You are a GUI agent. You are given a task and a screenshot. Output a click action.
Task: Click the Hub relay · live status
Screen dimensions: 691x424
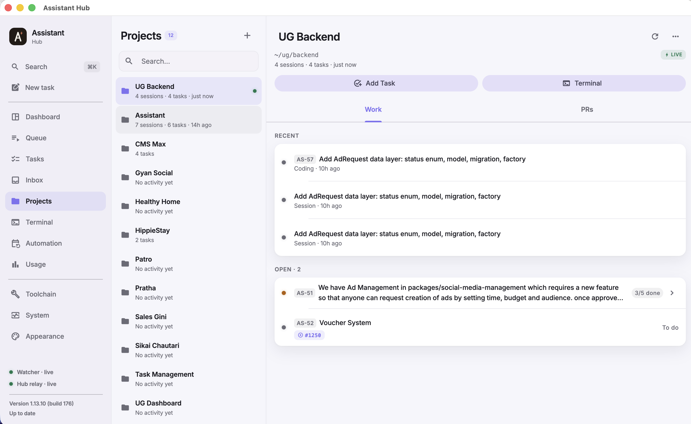tap(33, 384)
